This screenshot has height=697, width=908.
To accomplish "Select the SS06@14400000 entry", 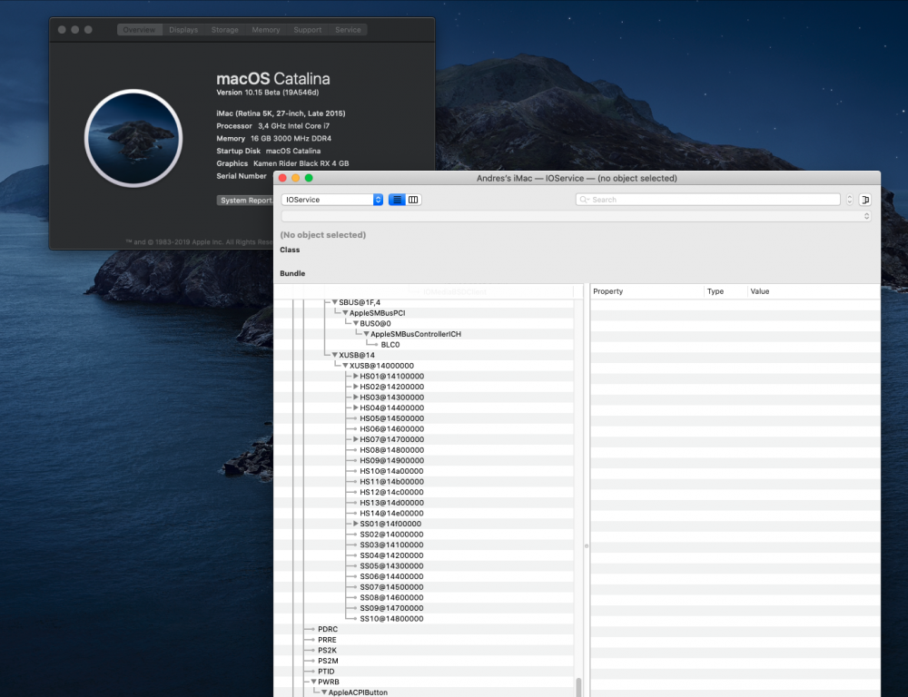I will (x=391, y=576).
